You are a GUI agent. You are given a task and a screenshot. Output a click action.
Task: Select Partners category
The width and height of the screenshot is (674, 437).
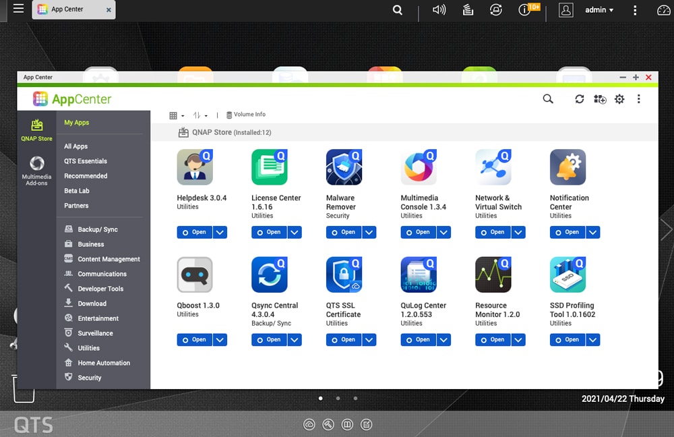76,206
